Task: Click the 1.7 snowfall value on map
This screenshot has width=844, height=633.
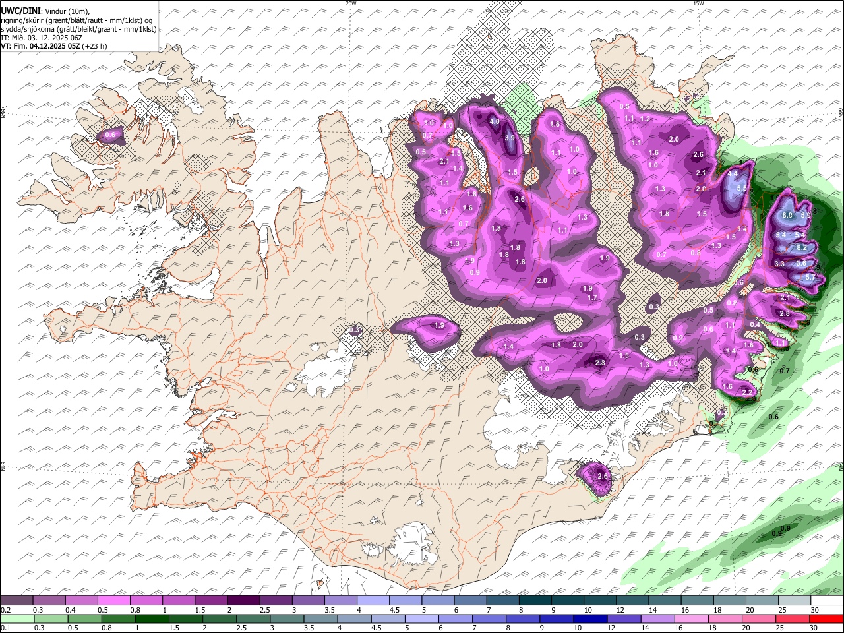Action: point(592,298)
